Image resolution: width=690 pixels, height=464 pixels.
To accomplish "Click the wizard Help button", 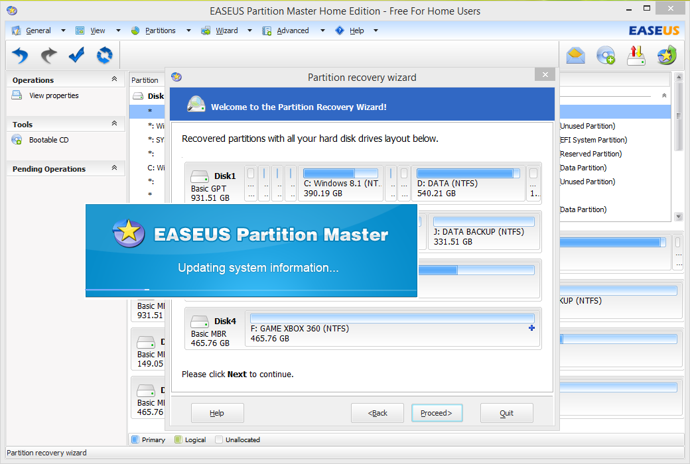I will [217, 413].
